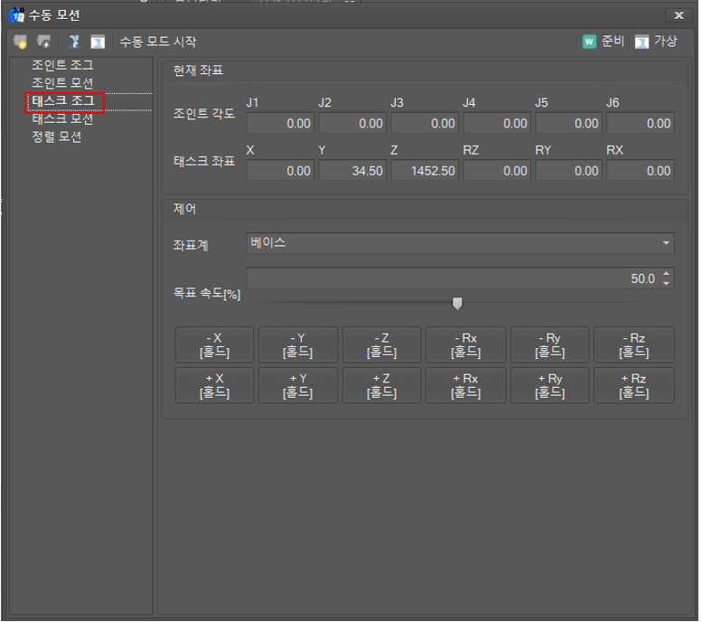Click the first toolbar icon with yellow badge
Viewport: 702px width, 622px height.
(21, 42)
